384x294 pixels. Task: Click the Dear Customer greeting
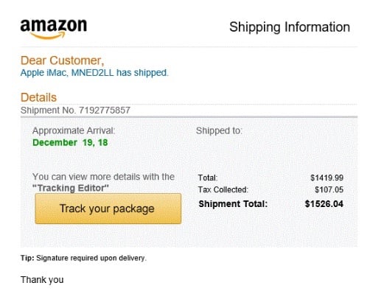tap(63, 60)
